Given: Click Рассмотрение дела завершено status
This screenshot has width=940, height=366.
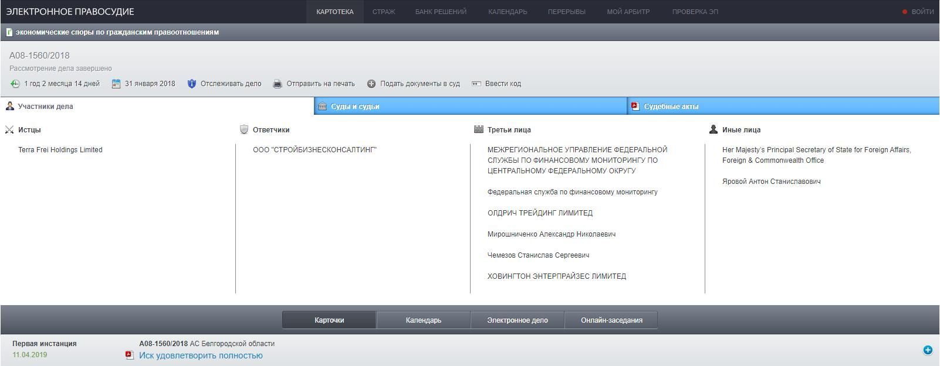Looking at the screenshot, I should pos(60,69).
